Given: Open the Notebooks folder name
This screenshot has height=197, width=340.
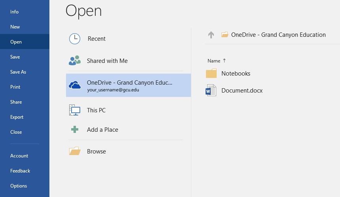Looking at the screenshot, I should 236,73.
